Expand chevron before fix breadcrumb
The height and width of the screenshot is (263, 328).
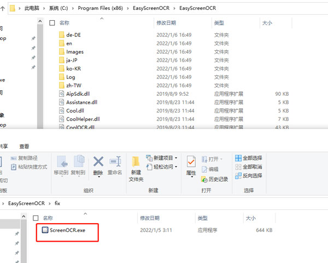coord(50,203)
